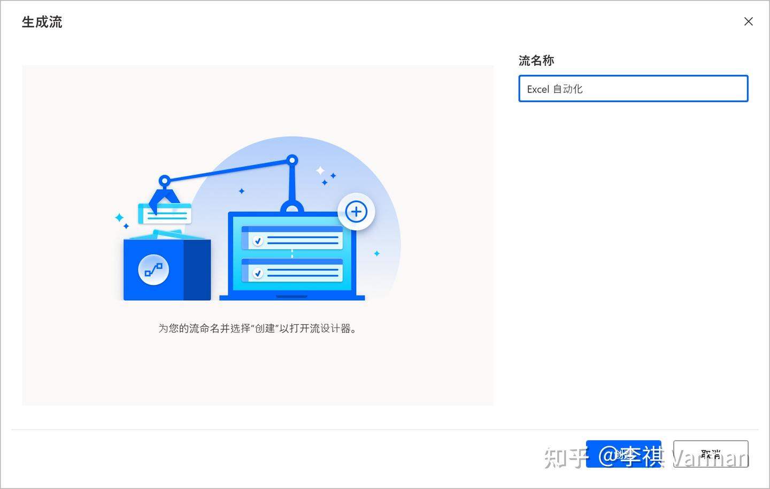The height and width of the screenshot is (489, 770).
Task: Click the 生成流 dialog title
Action: [x=41, y=22]
